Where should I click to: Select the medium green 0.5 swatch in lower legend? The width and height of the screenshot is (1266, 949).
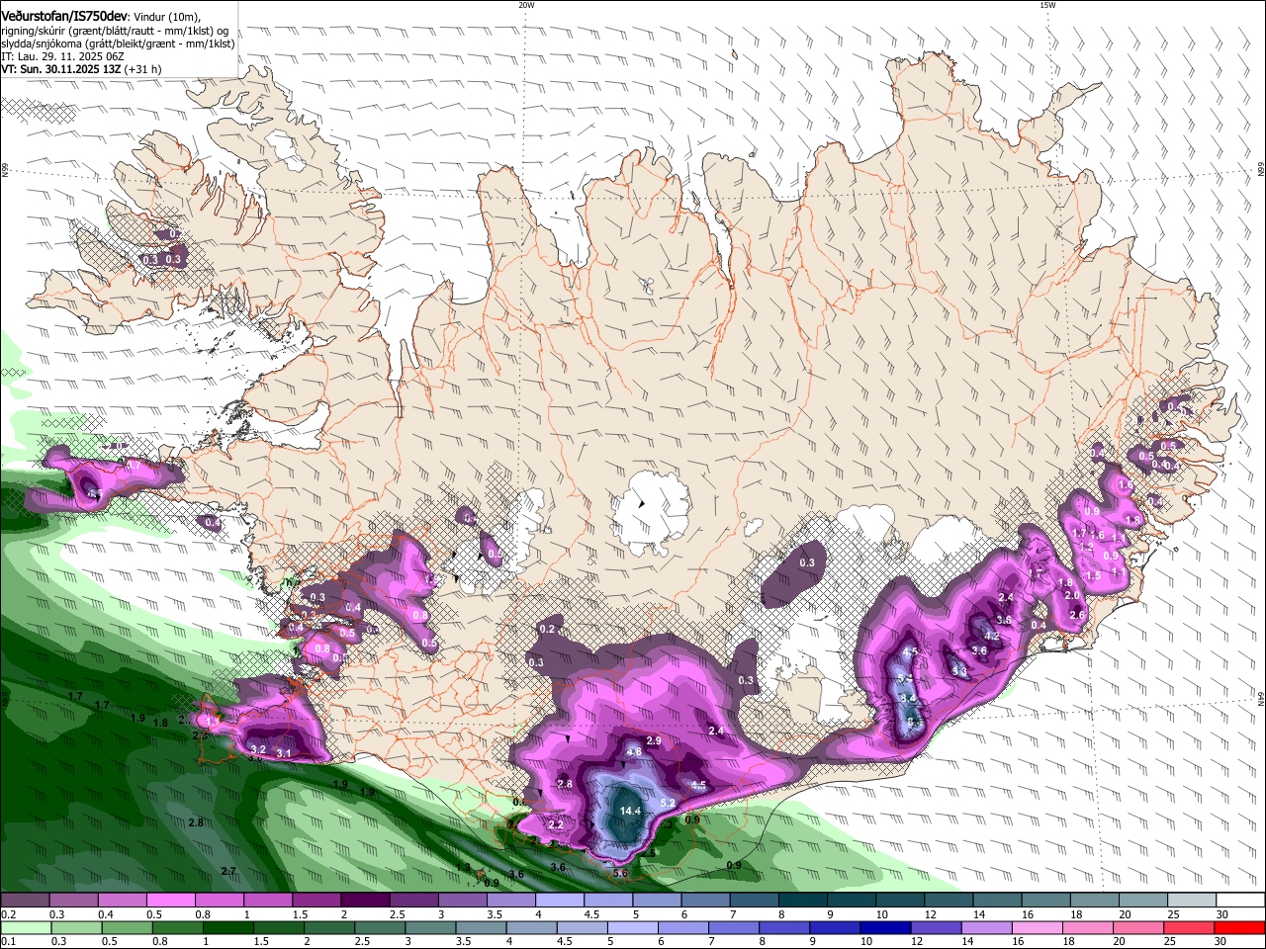tap(130, 928)
